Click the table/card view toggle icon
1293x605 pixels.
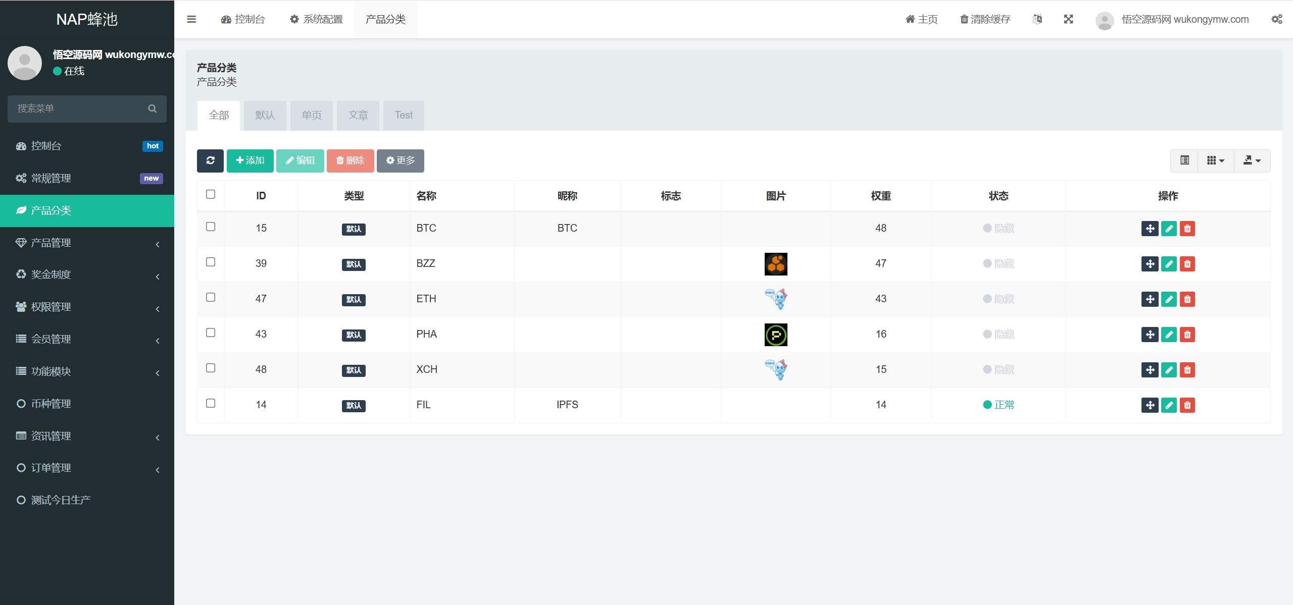click(x=1184, y=160)
